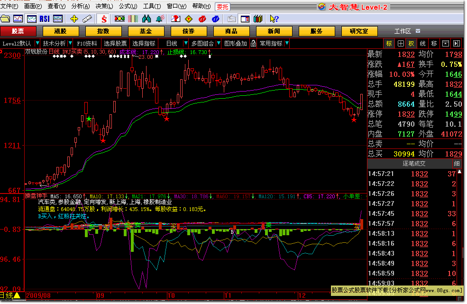Open the 窗口(W) menu
This screenshot has width=467, height=304.
(177, 6)
